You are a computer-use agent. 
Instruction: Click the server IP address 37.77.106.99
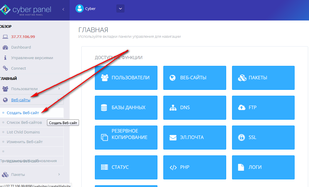23,37
